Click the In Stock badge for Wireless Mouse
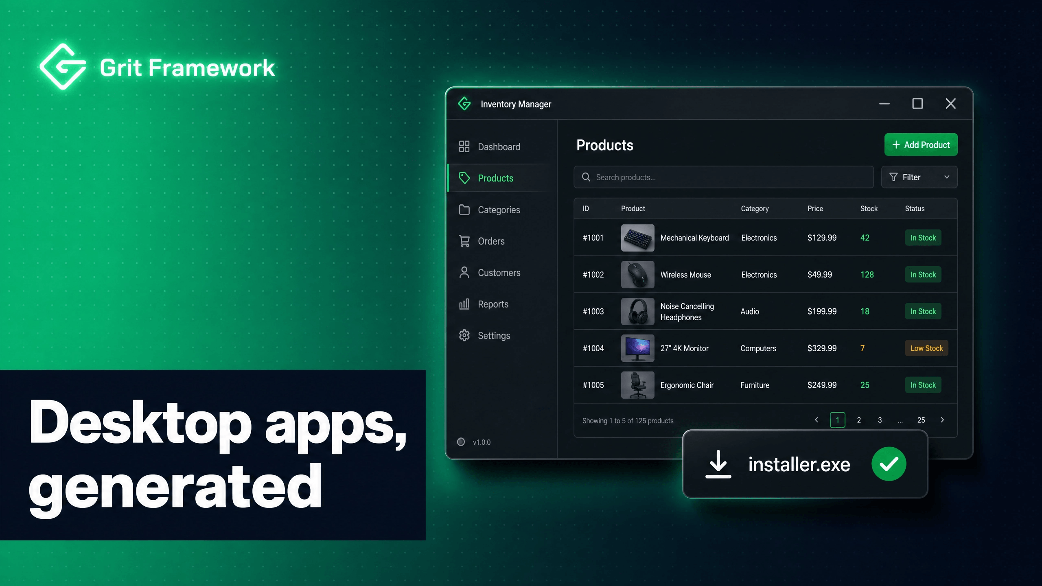This screenshot has width=1042, height=586. coord(923,275)
